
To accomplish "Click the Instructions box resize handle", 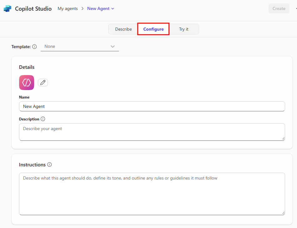I will (283, 213).
